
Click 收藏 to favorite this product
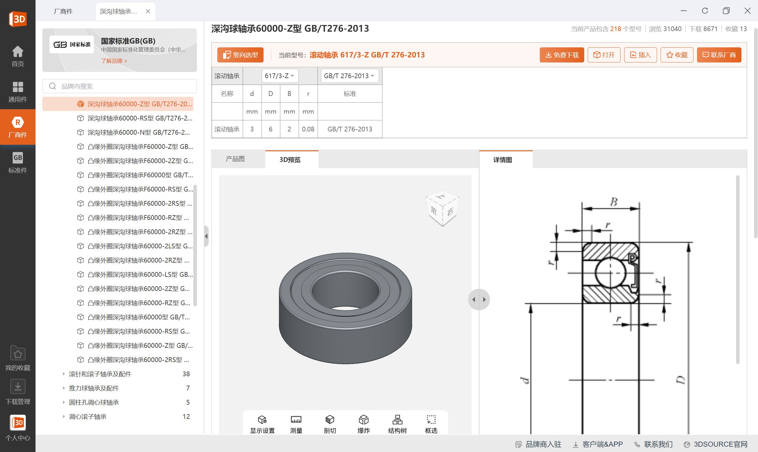point(677,55)
